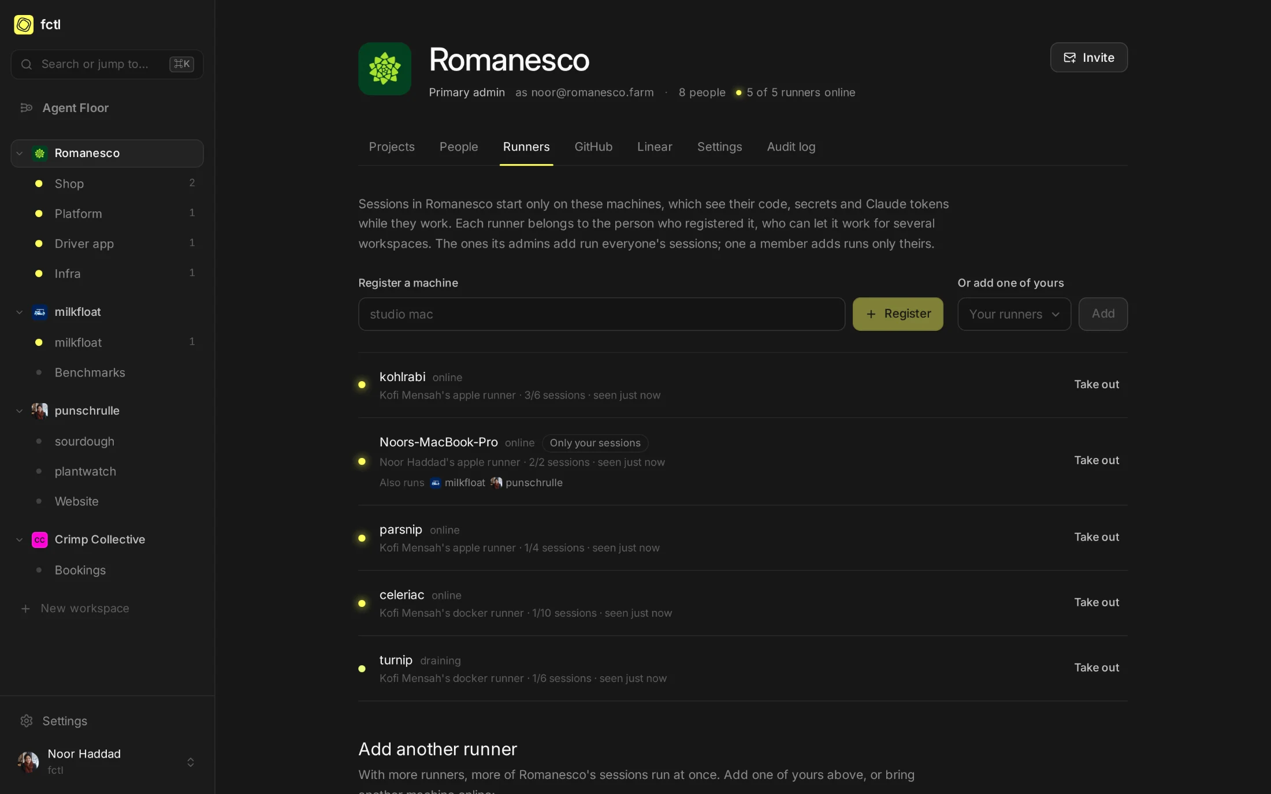The height and width of the screenshot is (794, 1271).
Task: Open the account switcher chevrons by Noor Haddad
Action: (191, 762)
